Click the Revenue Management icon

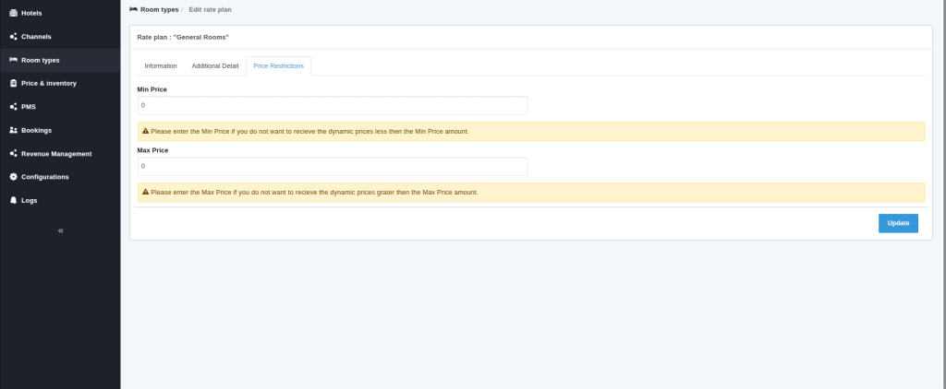click(13, 154)
